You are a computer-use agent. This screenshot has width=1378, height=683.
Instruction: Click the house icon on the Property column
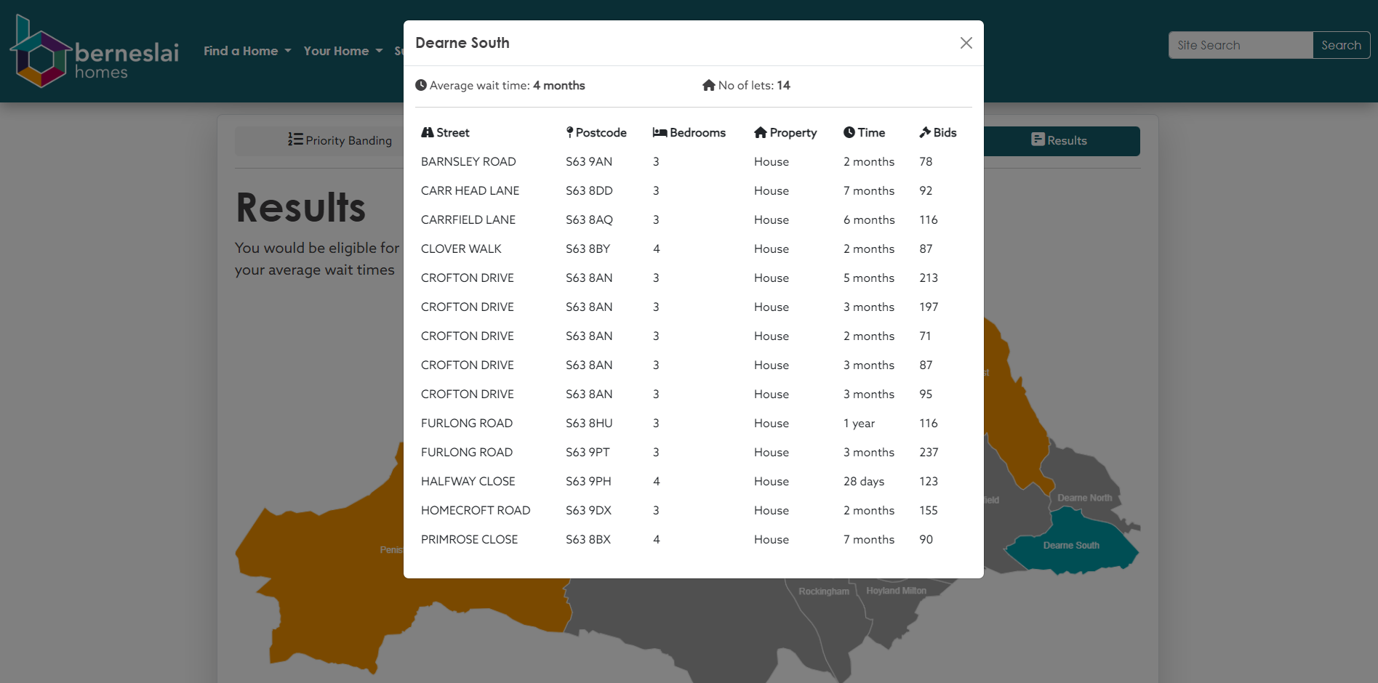(760, 132)
